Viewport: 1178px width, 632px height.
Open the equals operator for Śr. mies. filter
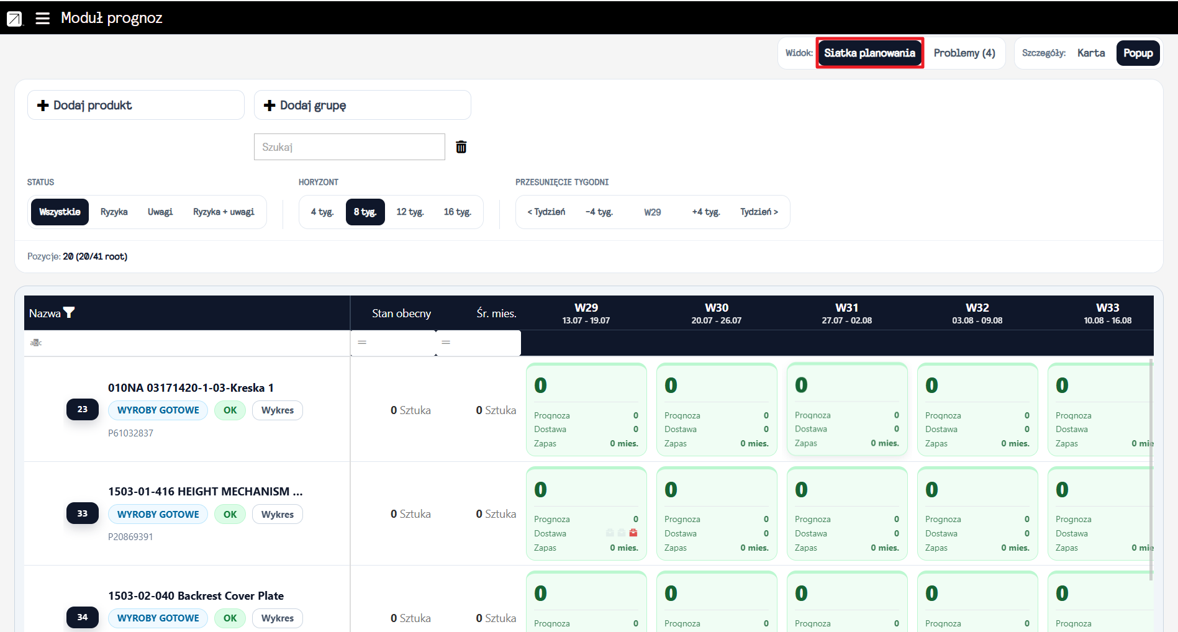pyautogui.click(x=446, y=343)
